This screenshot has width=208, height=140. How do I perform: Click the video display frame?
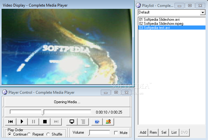(x=67, y=47)
